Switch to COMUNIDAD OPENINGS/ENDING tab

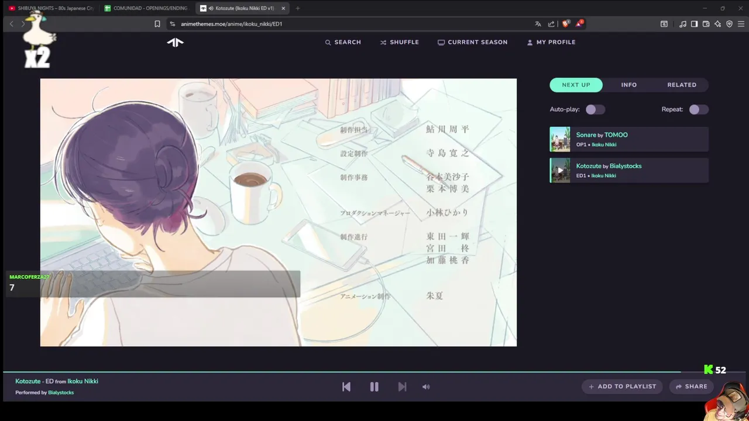click(146, 8)
